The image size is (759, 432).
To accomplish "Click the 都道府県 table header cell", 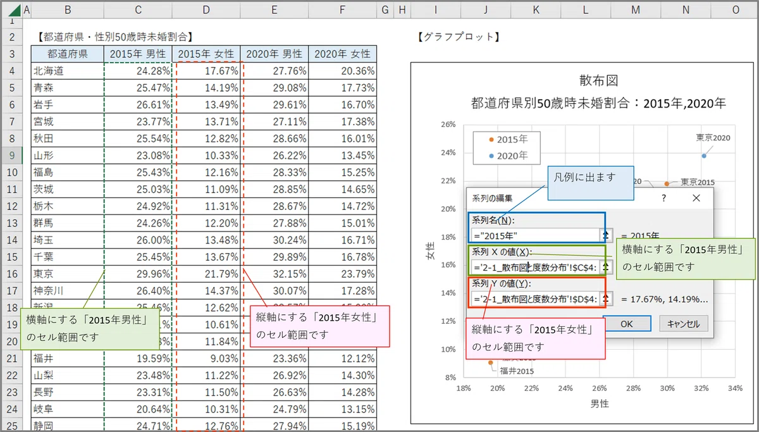I will (x=67, y=54).
